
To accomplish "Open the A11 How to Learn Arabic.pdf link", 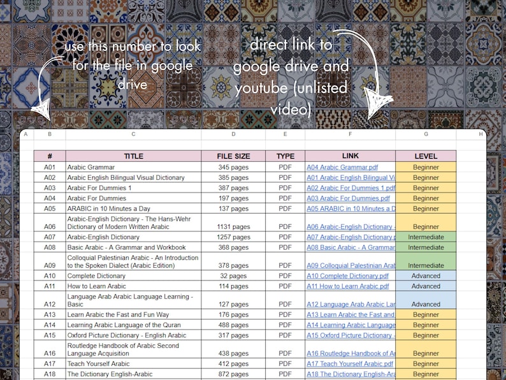I will pos(348,286).
